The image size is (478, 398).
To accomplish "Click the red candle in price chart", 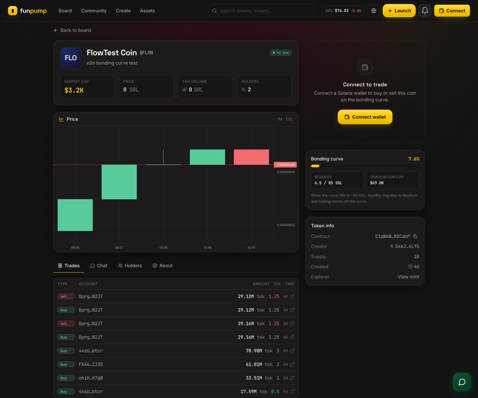I will [252, 157].
